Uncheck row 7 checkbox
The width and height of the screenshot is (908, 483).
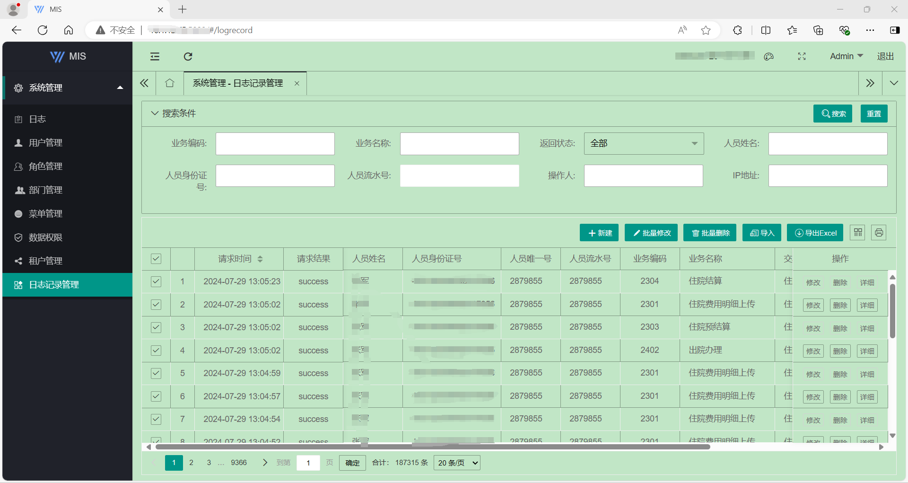pos(156,419)
